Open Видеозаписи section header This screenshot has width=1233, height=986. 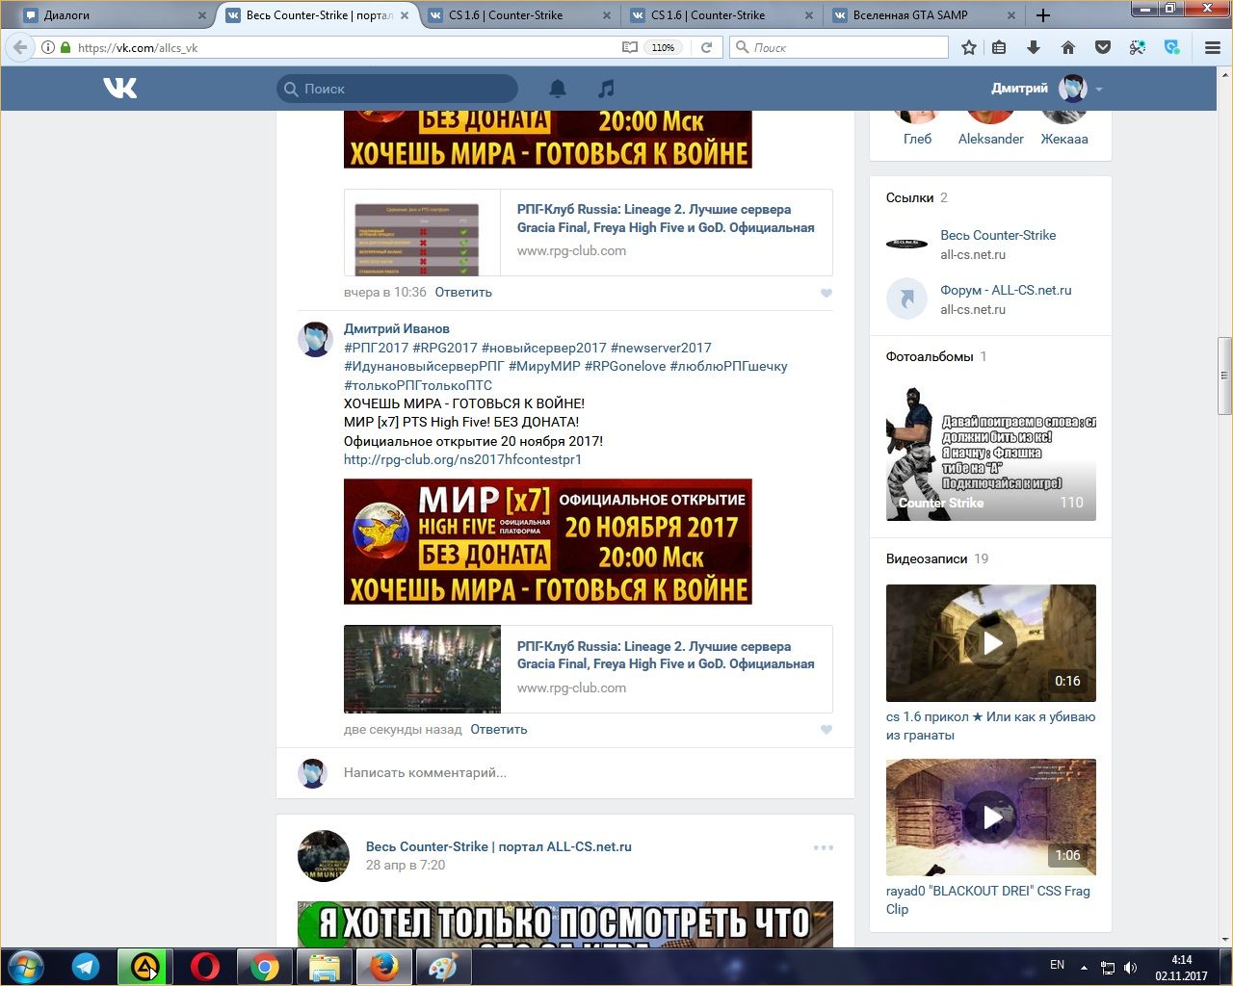point(927,558)
